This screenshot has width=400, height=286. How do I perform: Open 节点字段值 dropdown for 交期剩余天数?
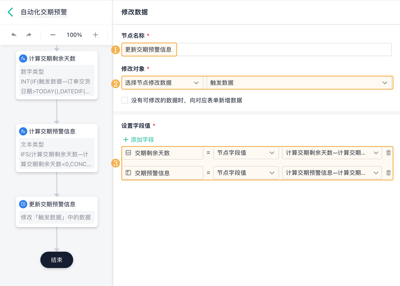[246, 153]
